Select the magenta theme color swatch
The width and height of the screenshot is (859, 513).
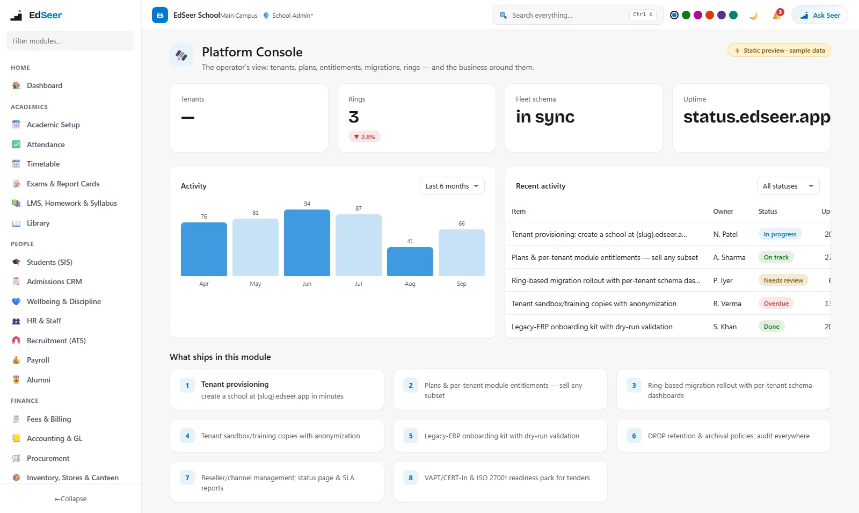coord(698,15)
